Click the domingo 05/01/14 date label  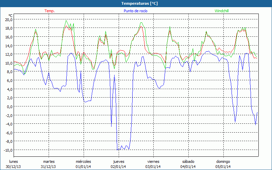click(x=223, y=164)
